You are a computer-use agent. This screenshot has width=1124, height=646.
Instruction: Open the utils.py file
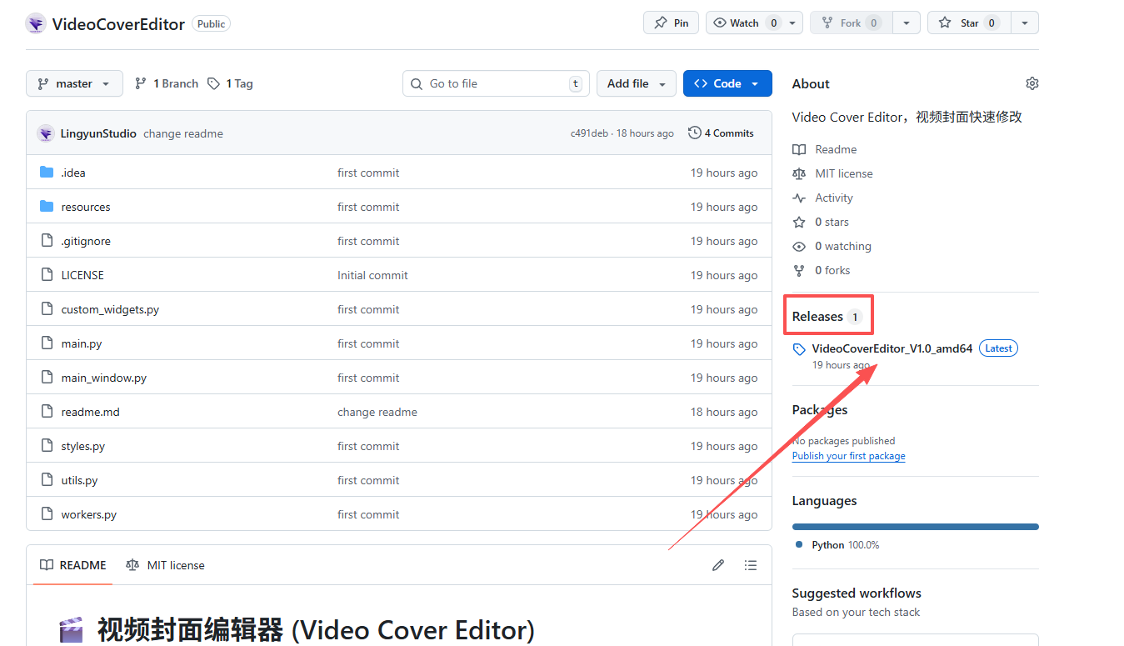[79, 480]
